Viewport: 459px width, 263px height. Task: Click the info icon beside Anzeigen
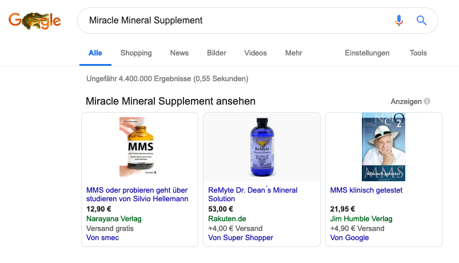coord(427,101)
